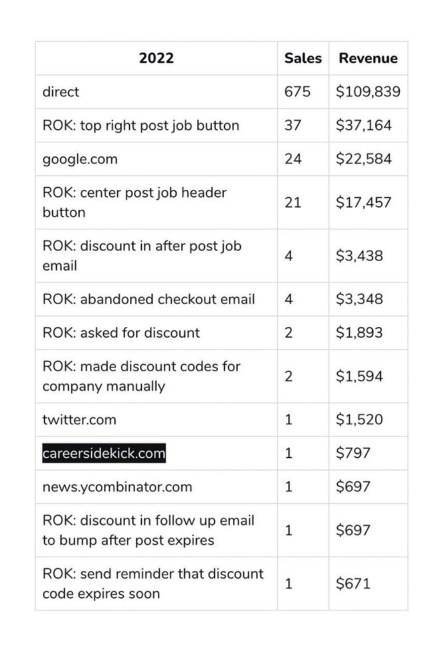Viewport: 441px width, 665px height.
Task: Click "ROK: made discount codes" row label
Action: (x=141, y=376)
